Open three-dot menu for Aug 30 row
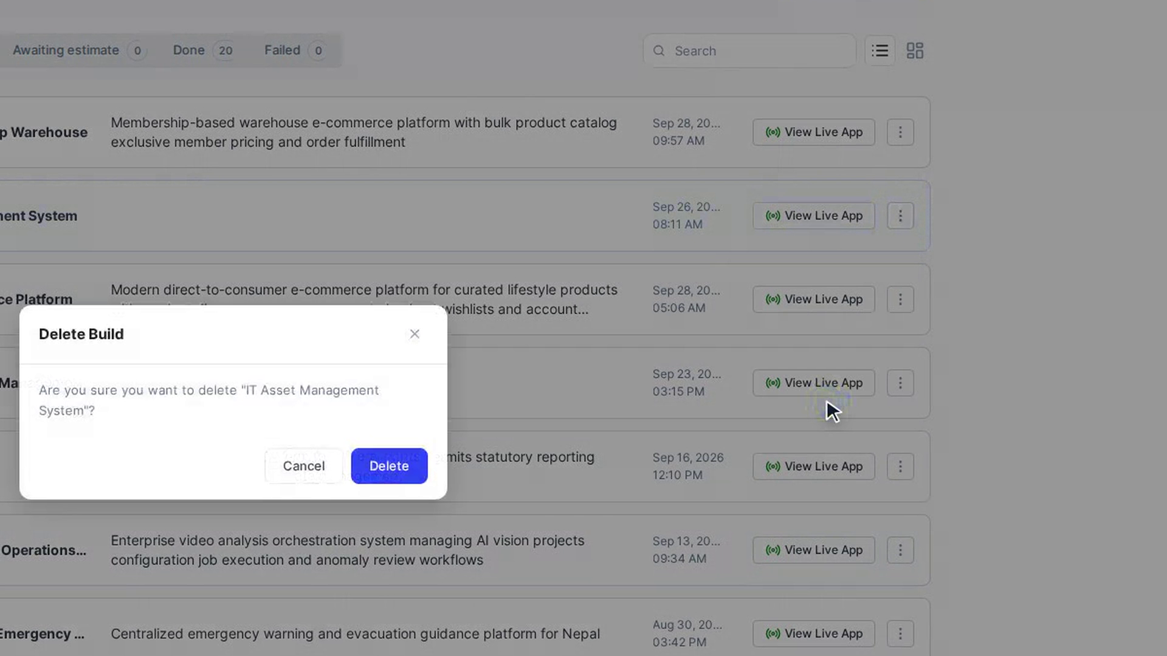The height and width of the screenshot is (656, 1167). (x=900, y=634)
